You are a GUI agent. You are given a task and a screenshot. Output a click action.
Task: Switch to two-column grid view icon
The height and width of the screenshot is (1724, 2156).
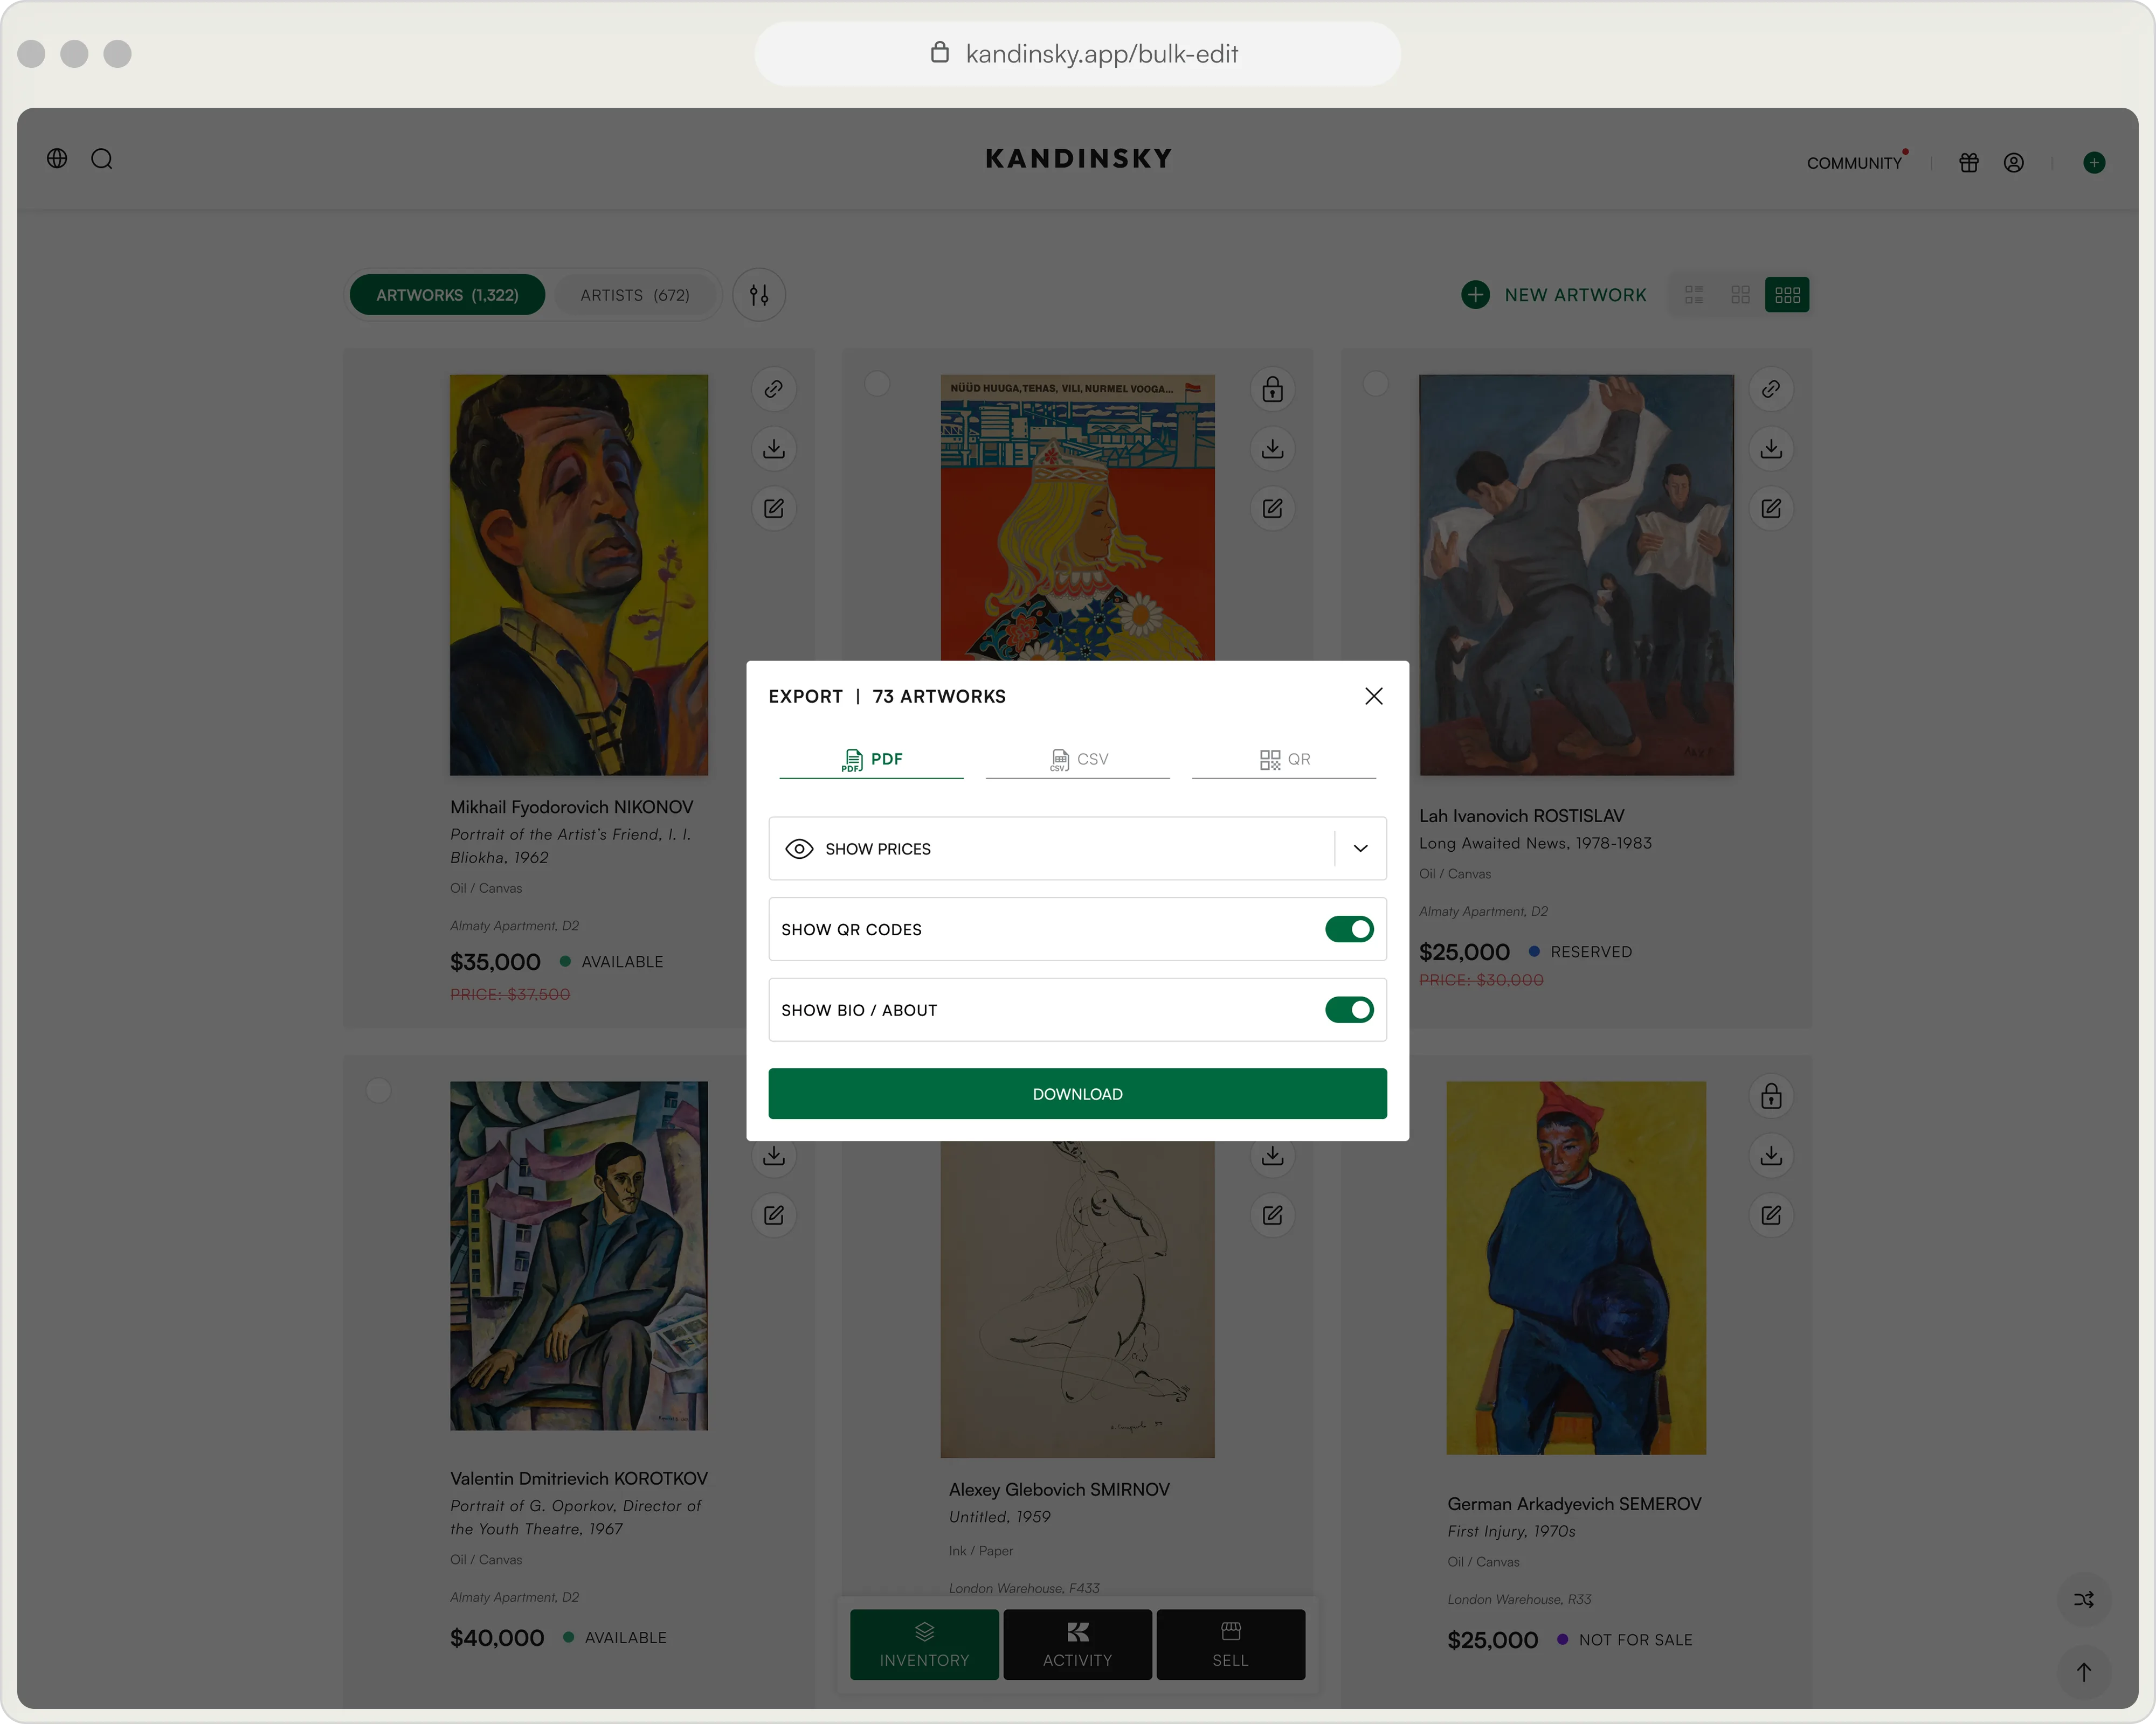[x=1740, y=295]
